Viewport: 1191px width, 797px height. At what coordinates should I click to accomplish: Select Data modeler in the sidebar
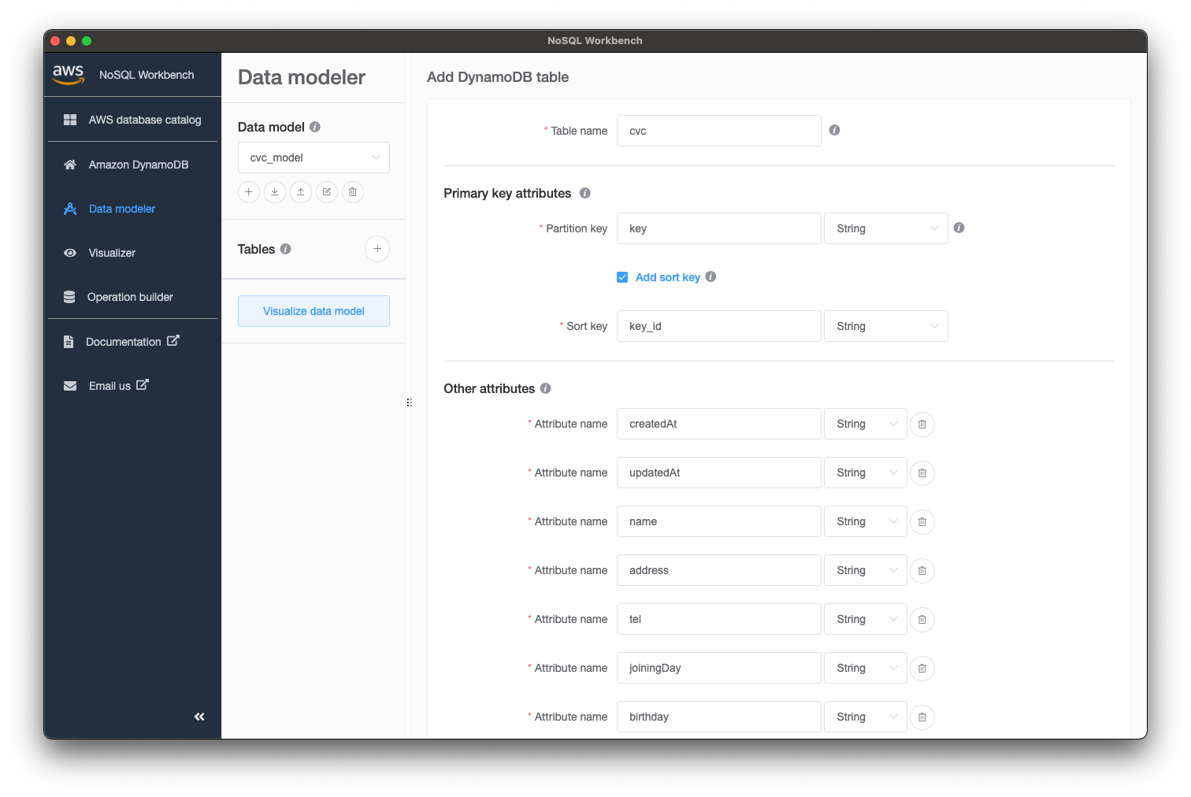(132, 209)
